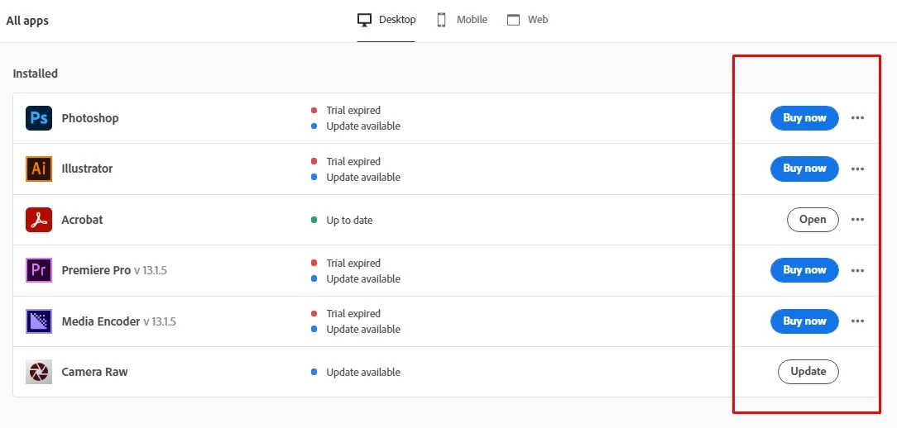Click the Desktop monitor icon
The height and width of the screenshot is (428, 897).
(x=364, y=20)
